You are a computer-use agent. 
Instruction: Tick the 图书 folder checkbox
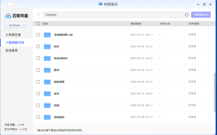click(38, 70)
